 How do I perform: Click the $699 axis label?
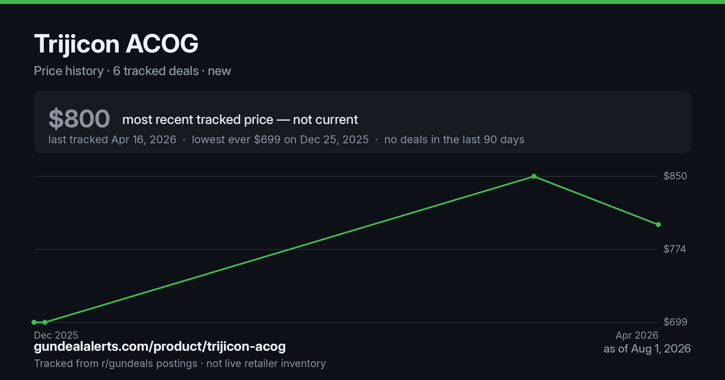click(675, 322)
